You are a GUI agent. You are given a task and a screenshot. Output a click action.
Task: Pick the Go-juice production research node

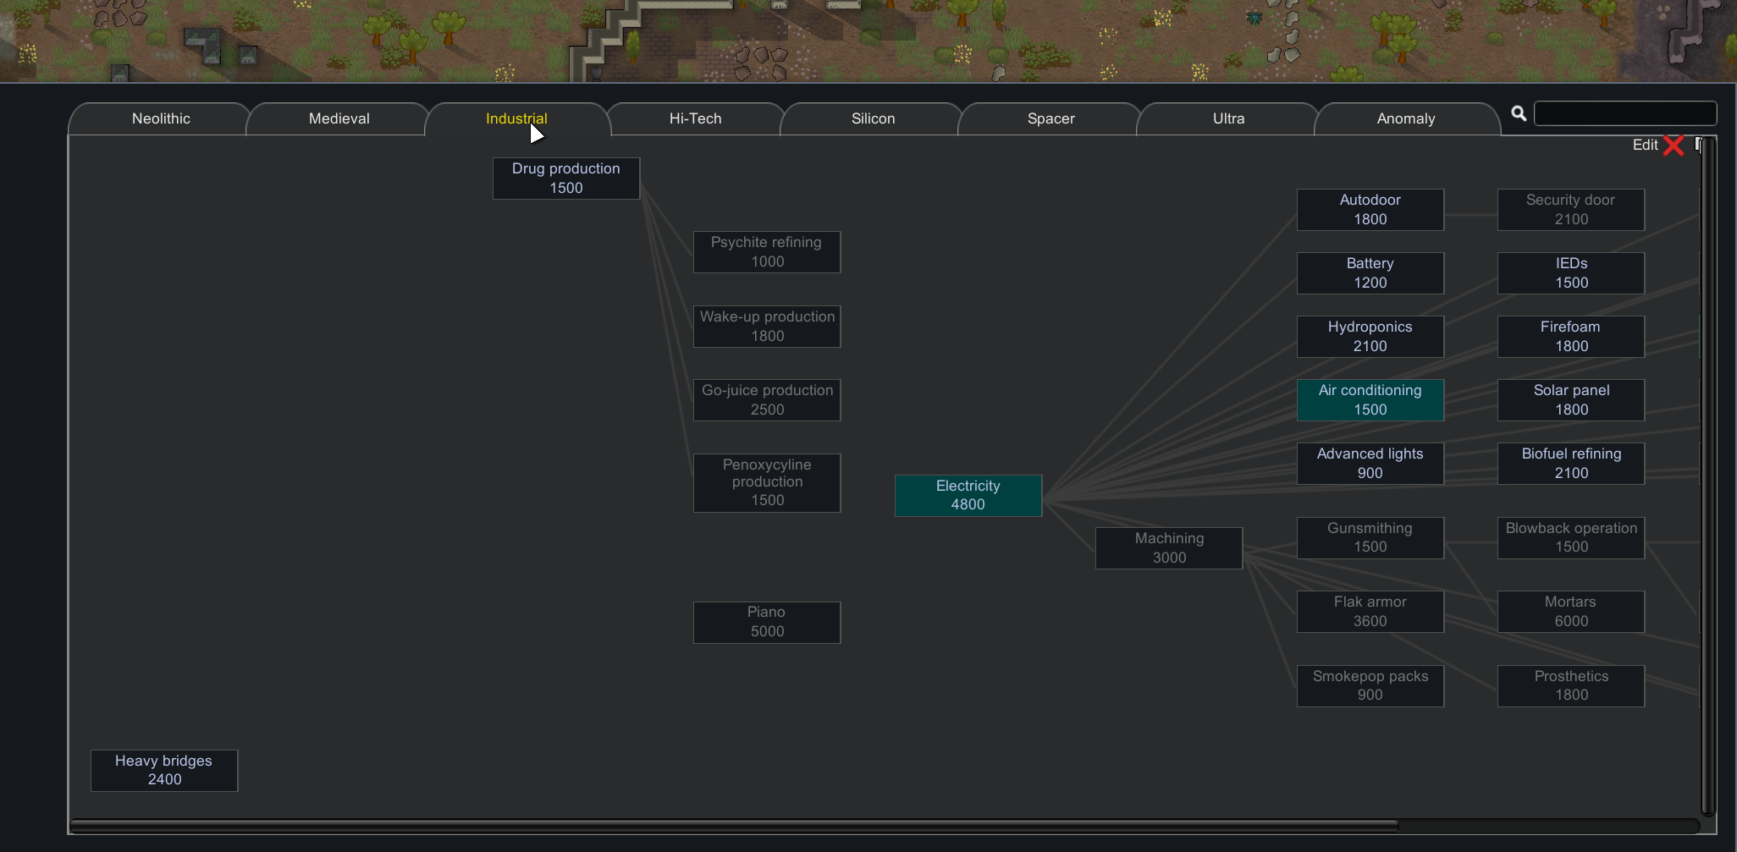pyautogui.click(x=767, y=400)
